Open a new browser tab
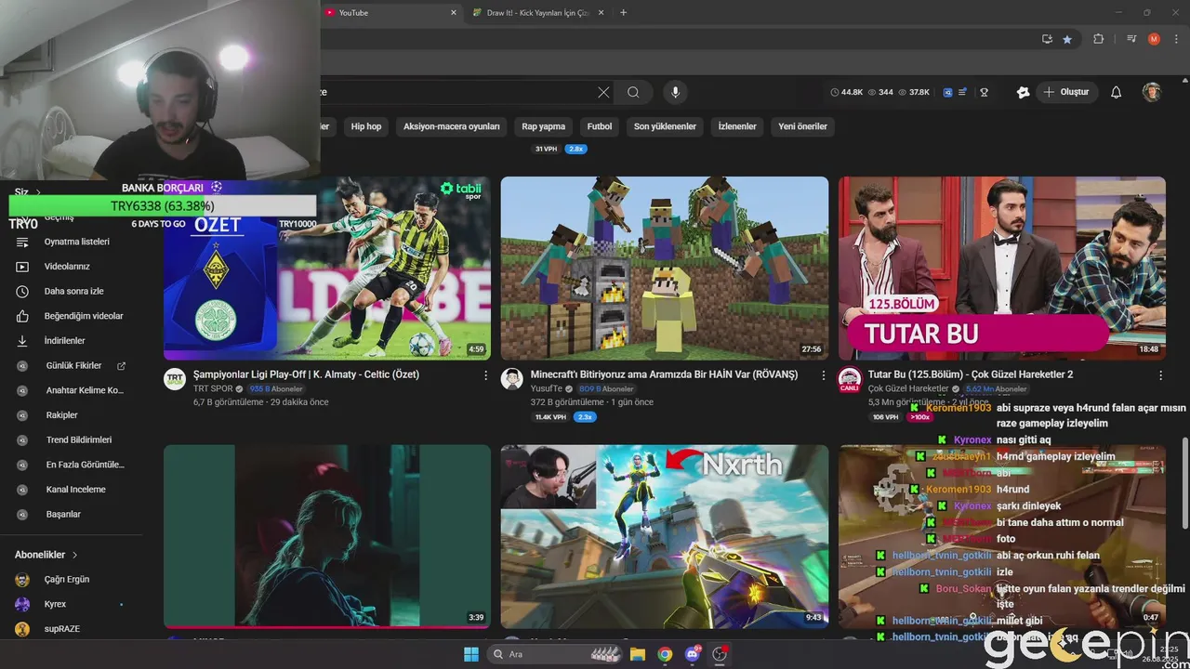1190x669 pixels. pos(623,12)
